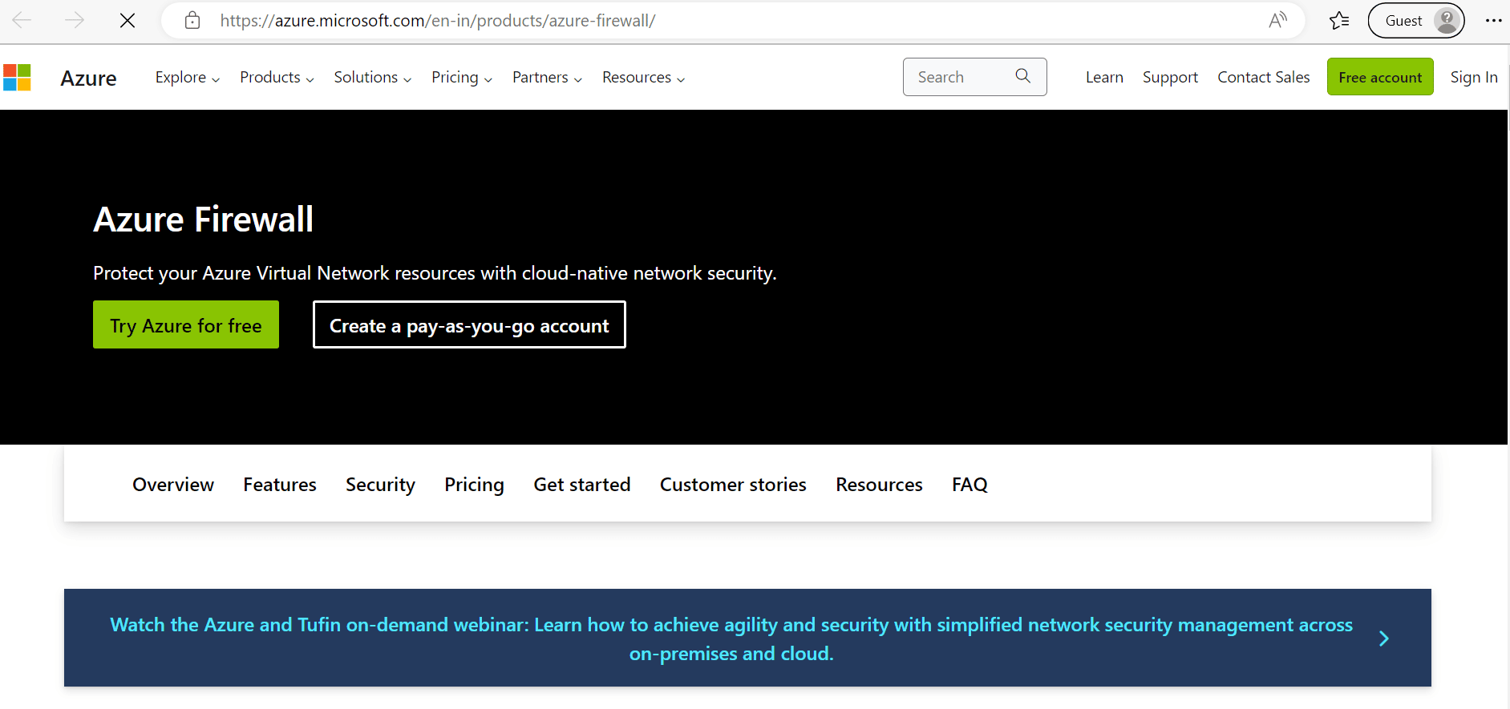Image resolution: width=1510 pixels, height=709 pixels.
Task: Click the 'Protect your Azure Virtual Network' tagline
Action: (x=435, y=273)
